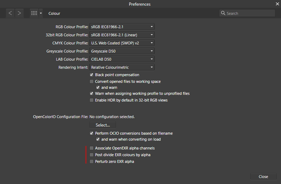
Task: Click the '32bit RGB Colour Profile:' label
Action: (x=67, y=35)
